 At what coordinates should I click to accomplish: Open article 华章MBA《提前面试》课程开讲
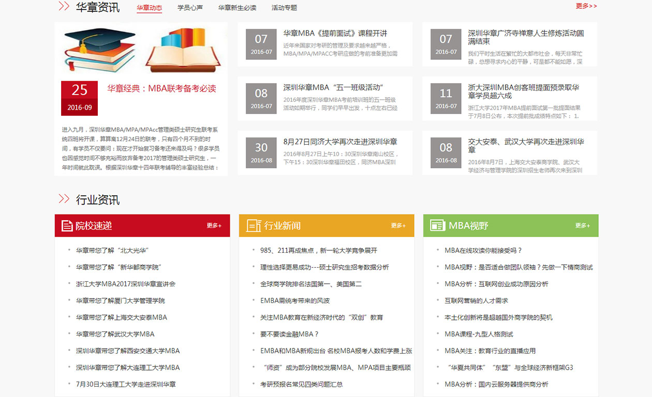(x=335, y=33)
